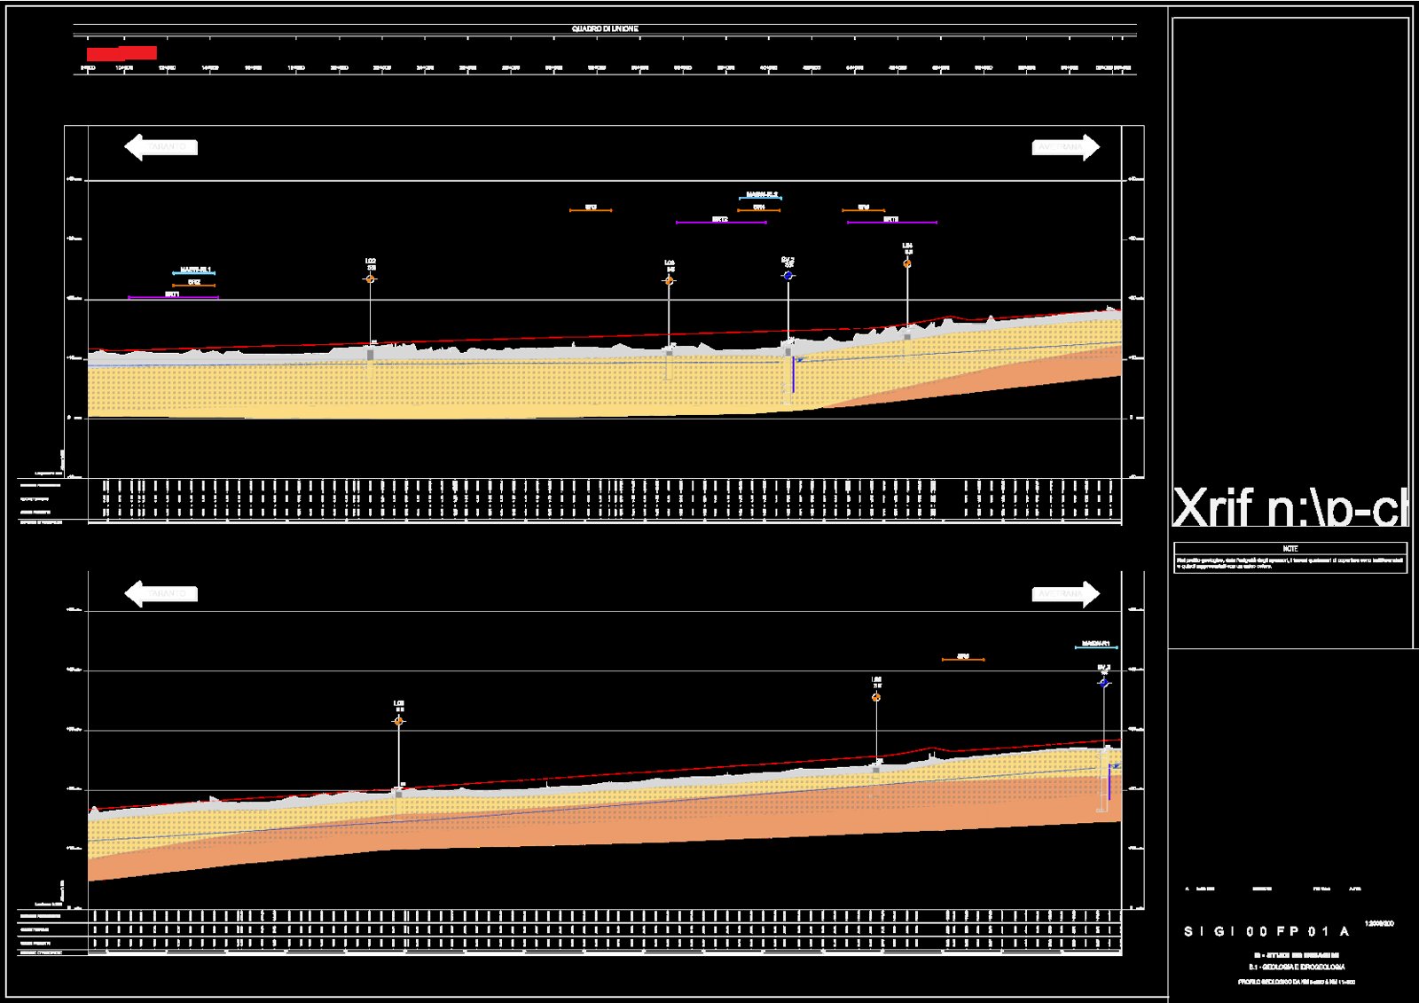1419x1003 pixels.
Task: Select the purple ERT2 survey line
Action: (x=721, y=222)
